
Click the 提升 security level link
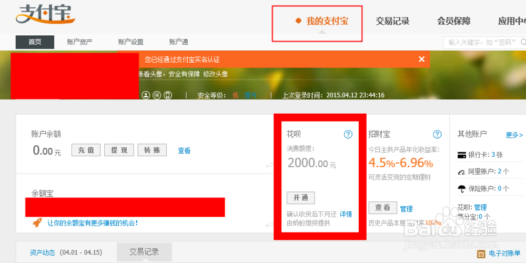250,95
